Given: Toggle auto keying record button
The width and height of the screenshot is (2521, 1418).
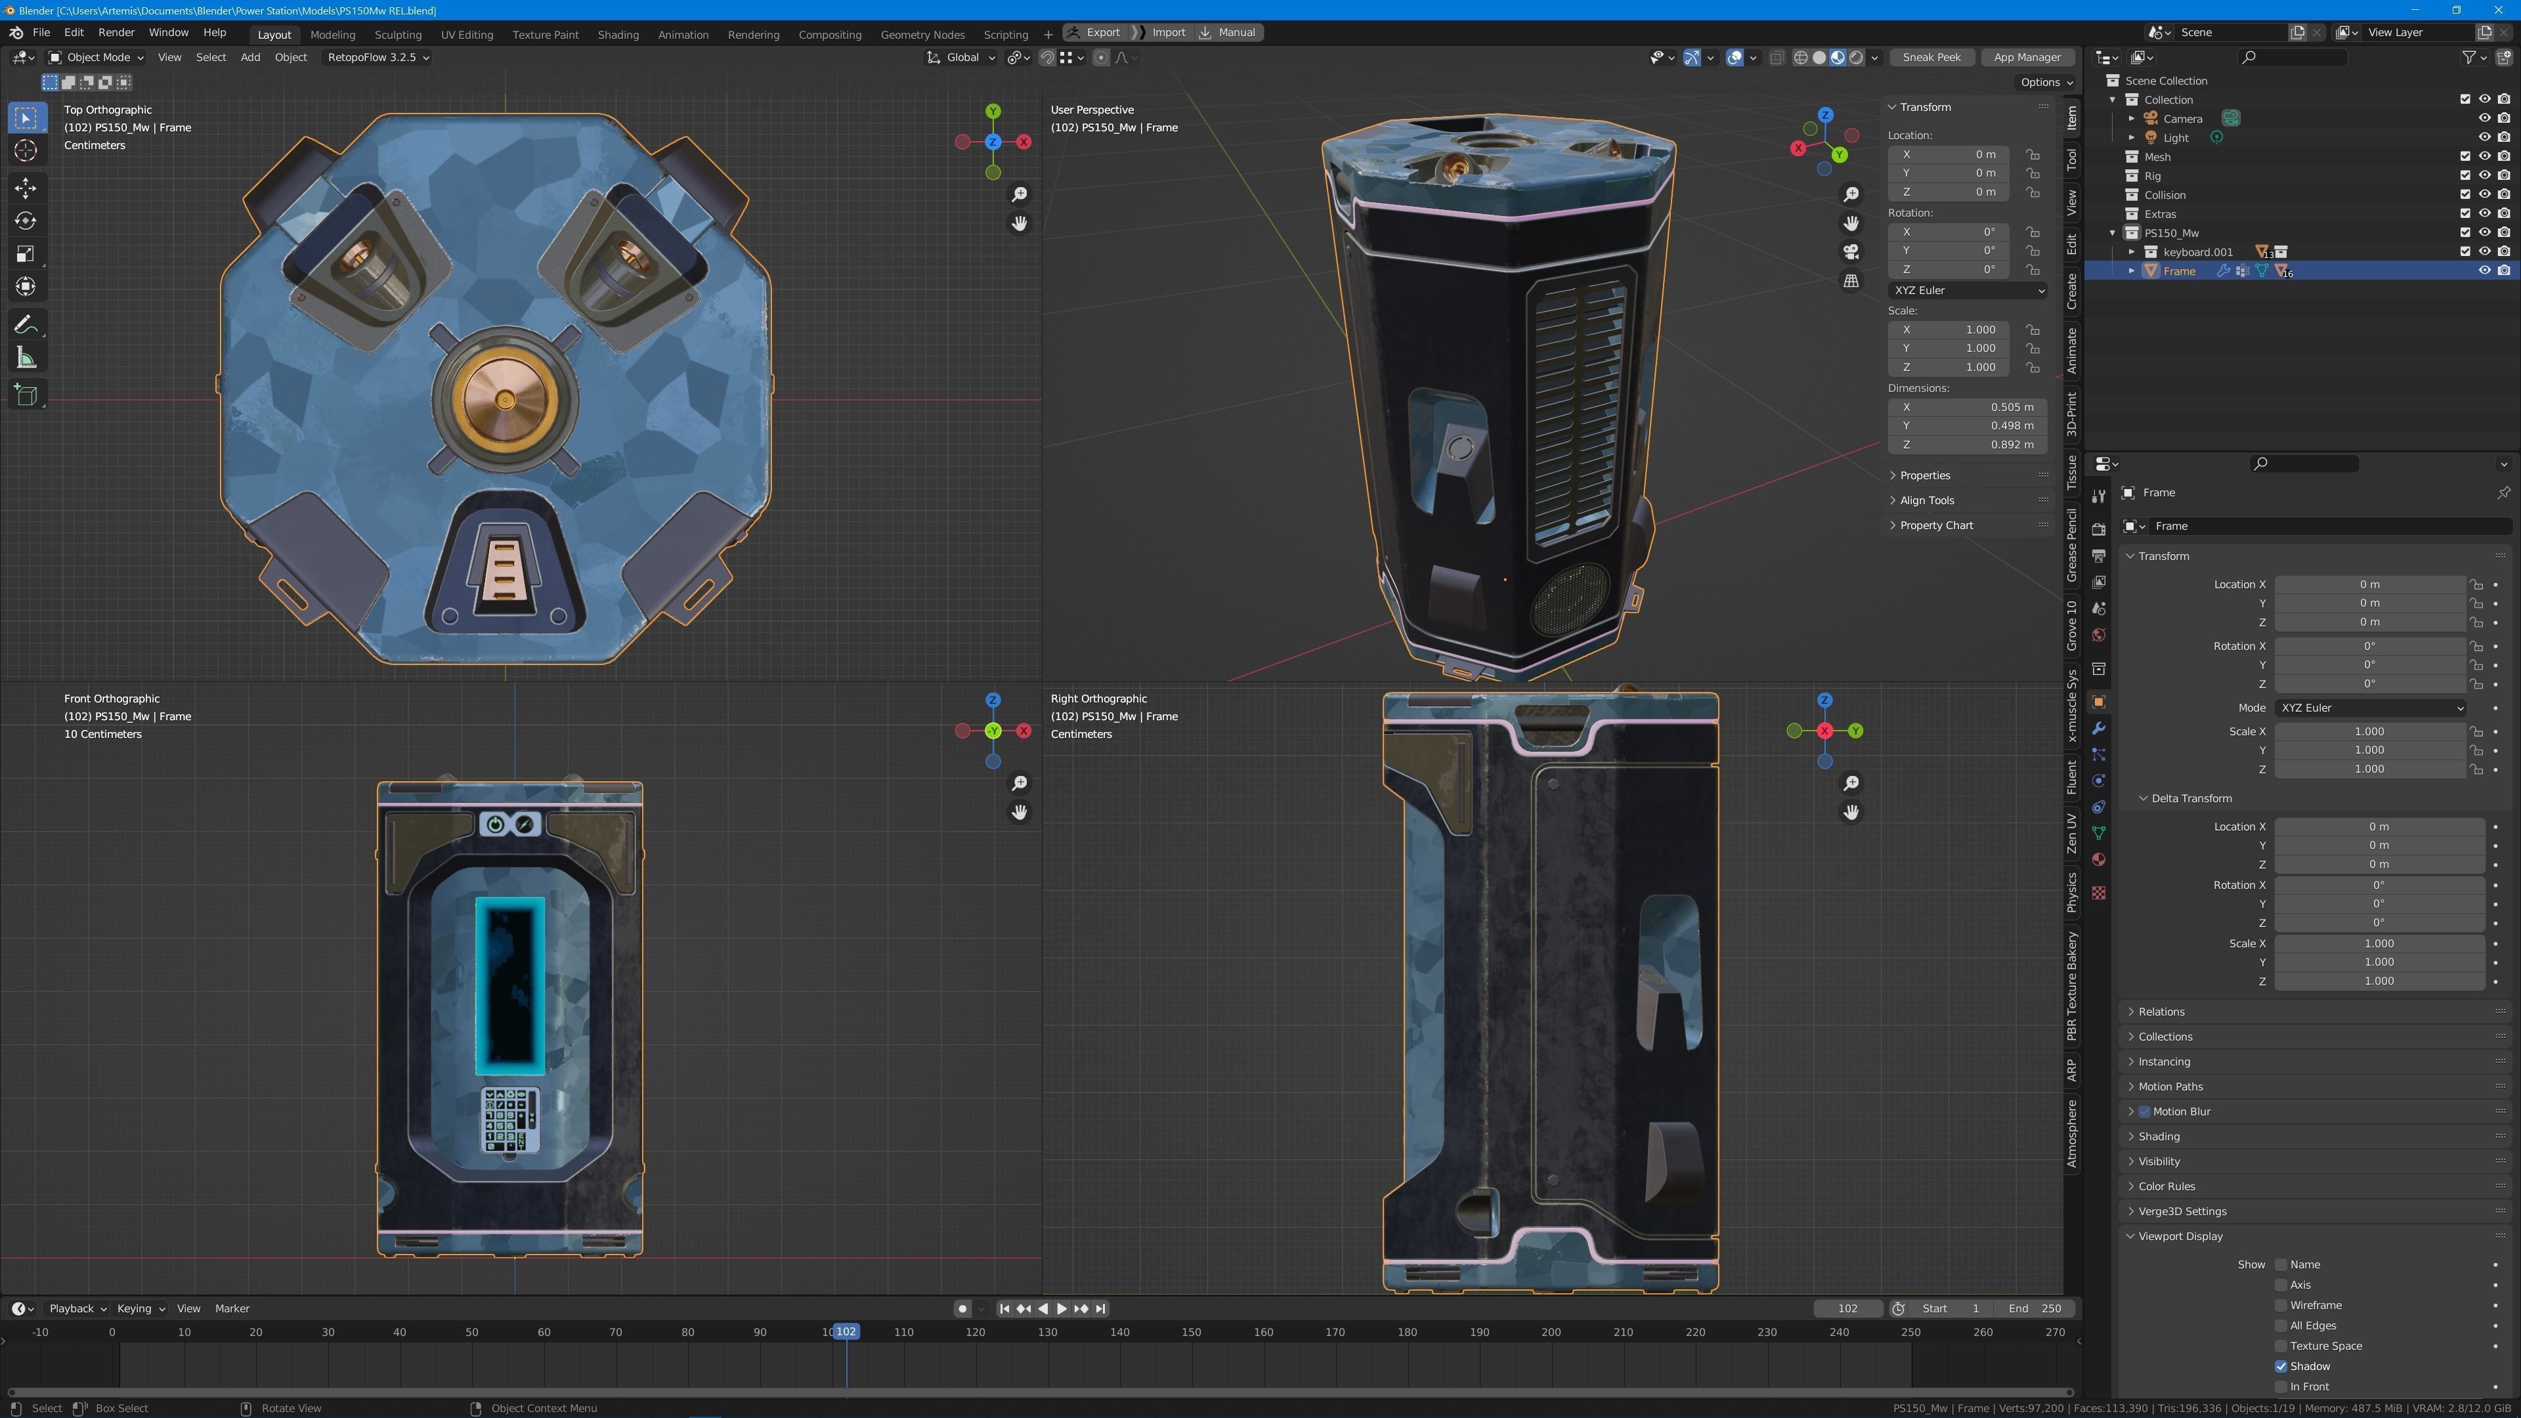Looking at the screenshot, I should tap(962, 1308).
